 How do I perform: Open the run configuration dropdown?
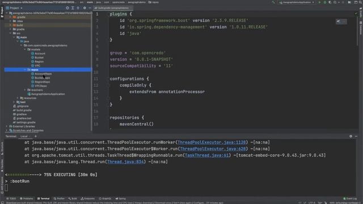[297, 2]
